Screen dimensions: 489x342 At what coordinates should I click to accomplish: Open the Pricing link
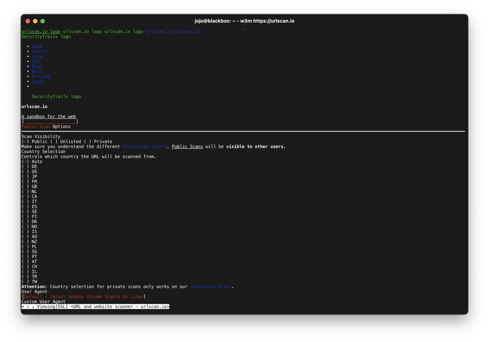(x=41, y=77)
